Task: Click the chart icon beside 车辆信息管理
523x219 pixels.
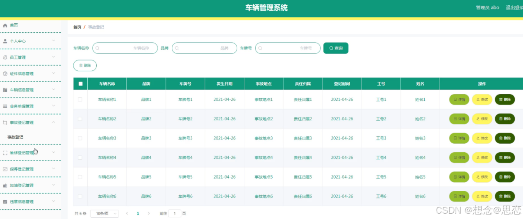Action: click(x=5, y=90)
